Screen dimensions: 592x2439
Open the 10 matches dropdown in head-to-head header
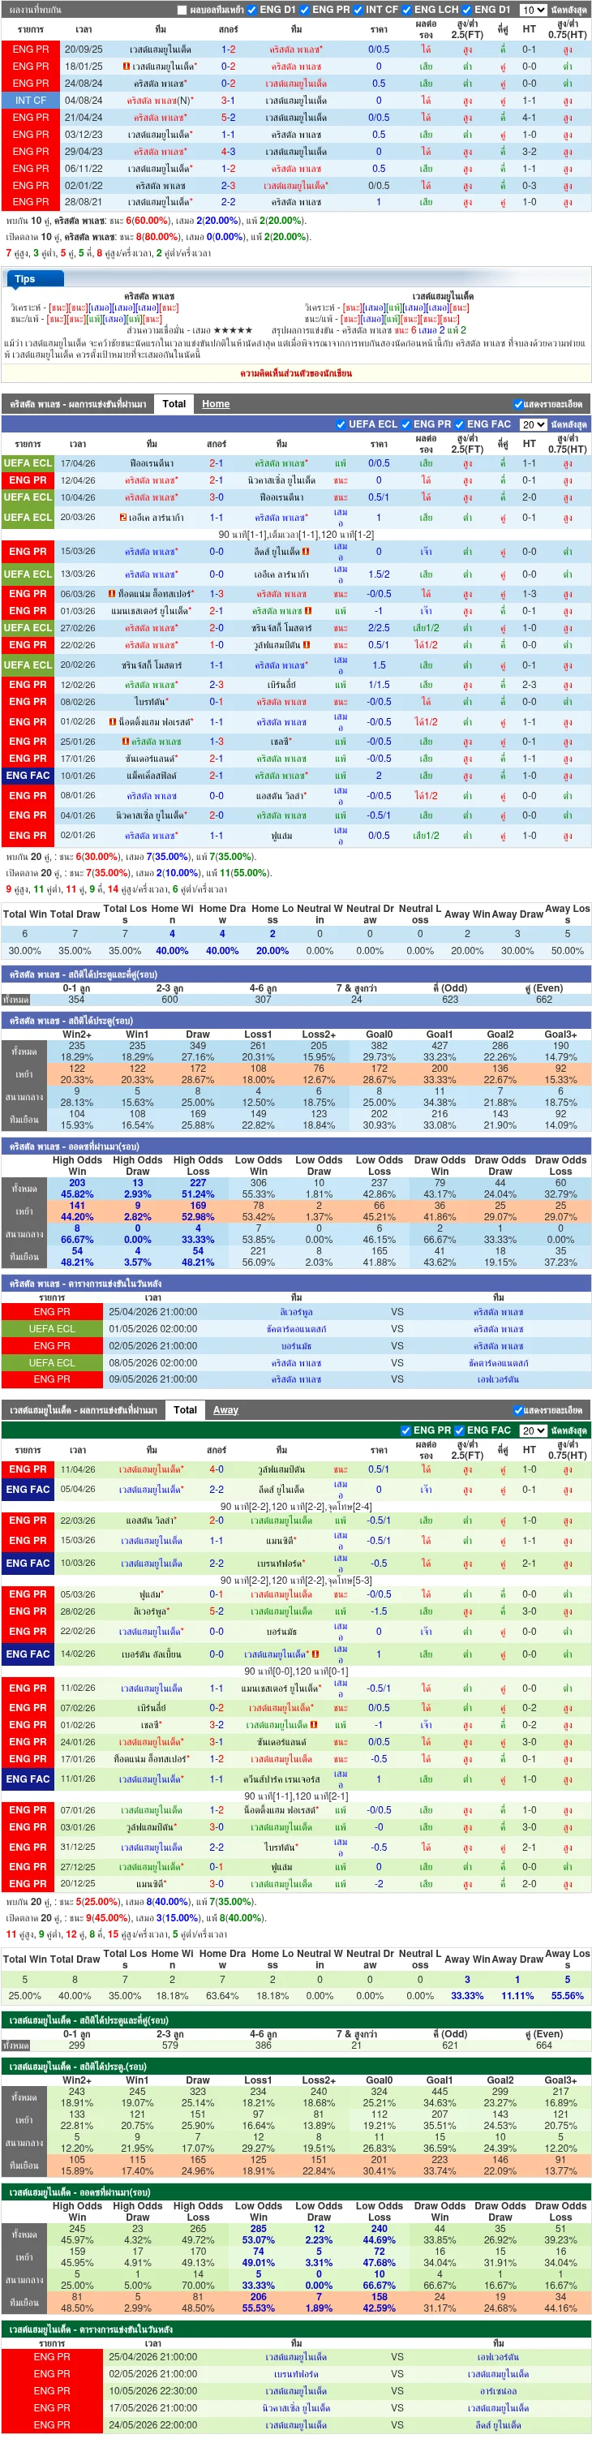(533, 11)
